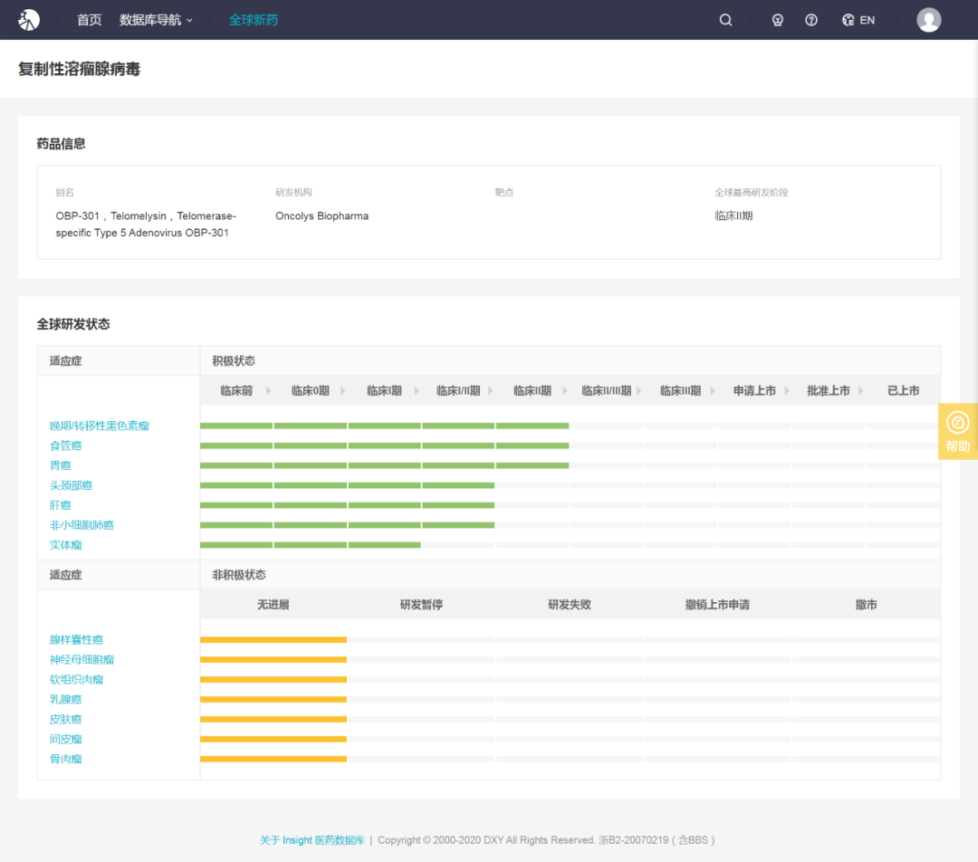The image size is (978, 862).
Task: Click the 复制性溶瘤腺病毒 page title
Action: [79, 69]
